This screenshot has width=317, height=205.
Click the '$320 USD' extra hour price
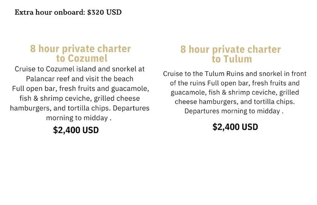coord(104,12)
